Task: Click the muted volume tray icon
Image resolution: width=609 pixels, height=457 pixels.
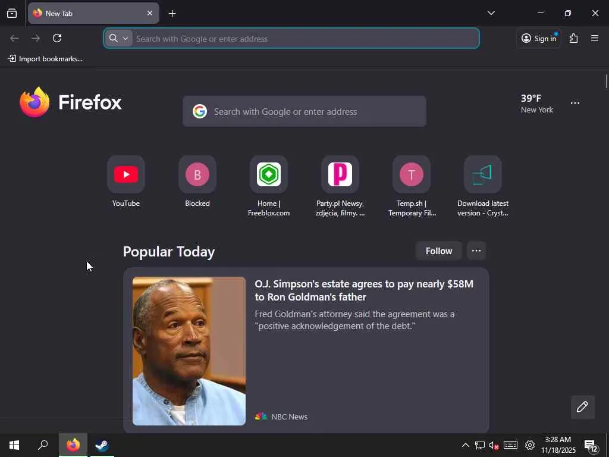Action: pos(494,445)
